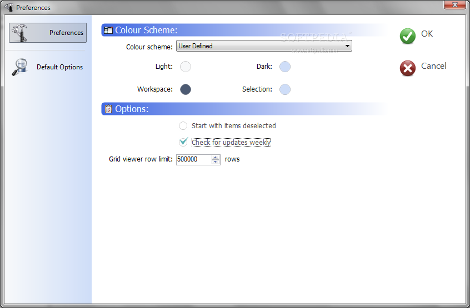
Task: Click the 'Selection:' label
Action: [x=257, y=89]
